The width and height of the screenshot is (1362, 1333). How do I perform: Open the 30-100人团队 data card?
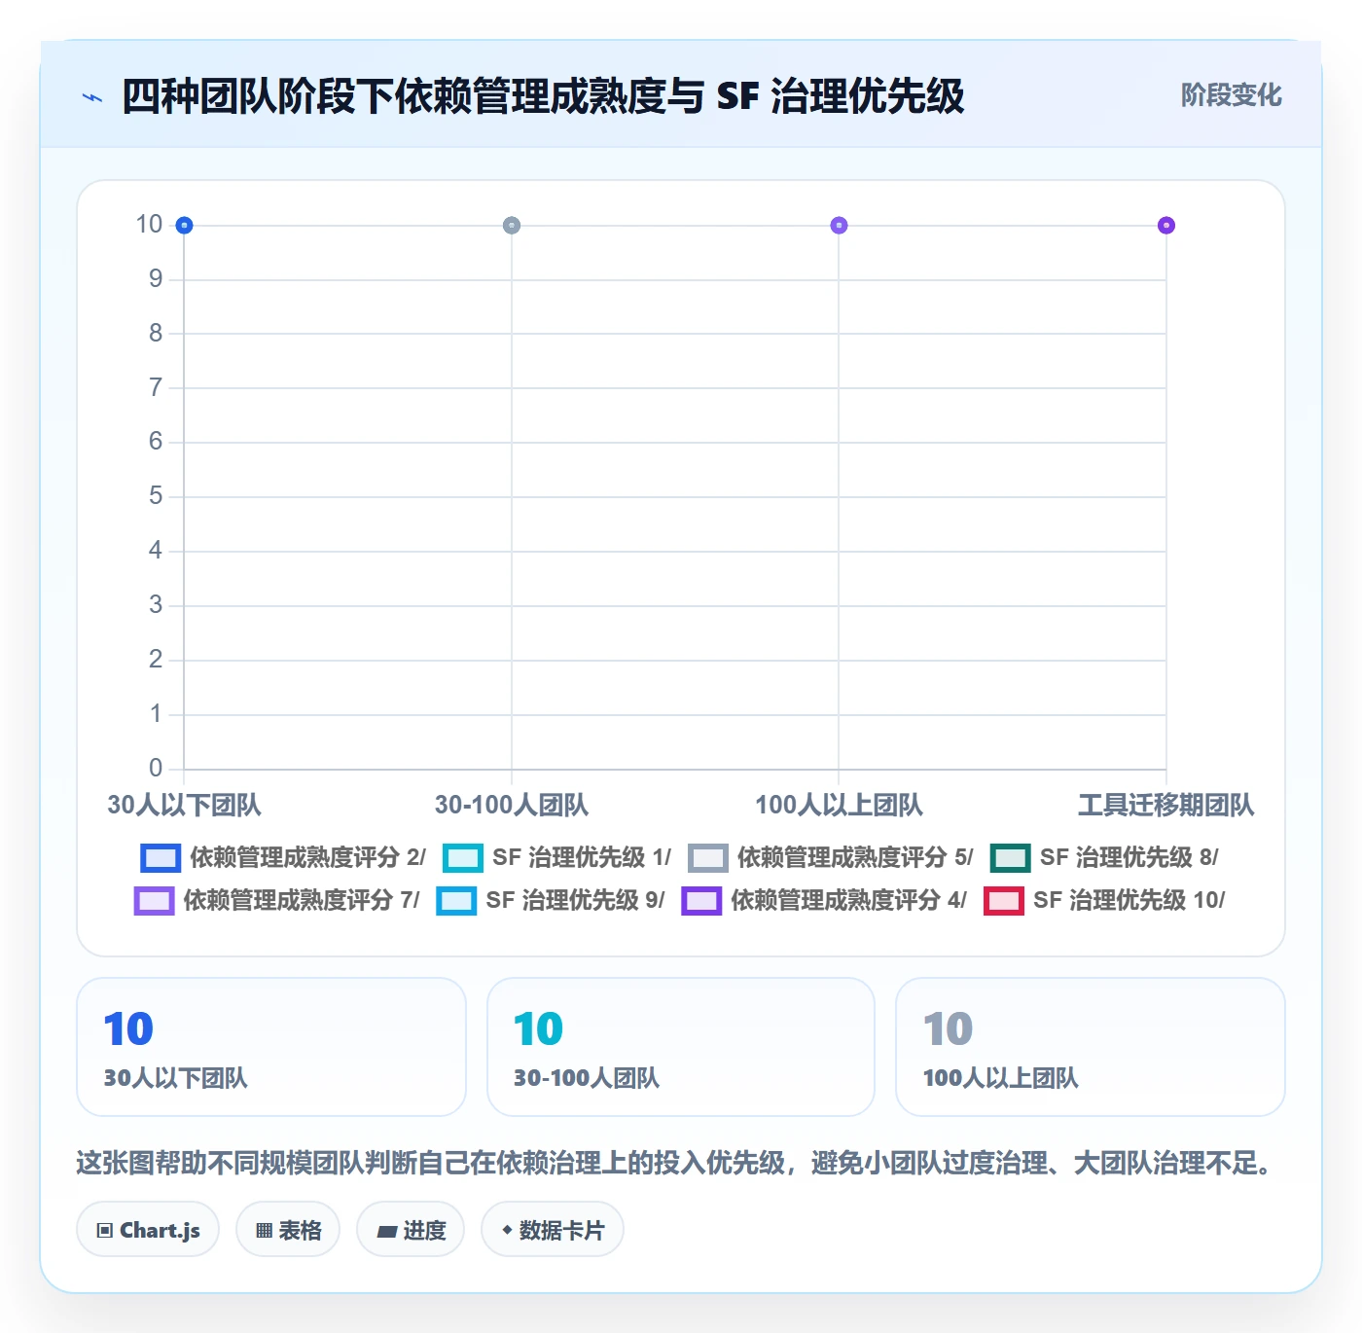point(681,1047)
